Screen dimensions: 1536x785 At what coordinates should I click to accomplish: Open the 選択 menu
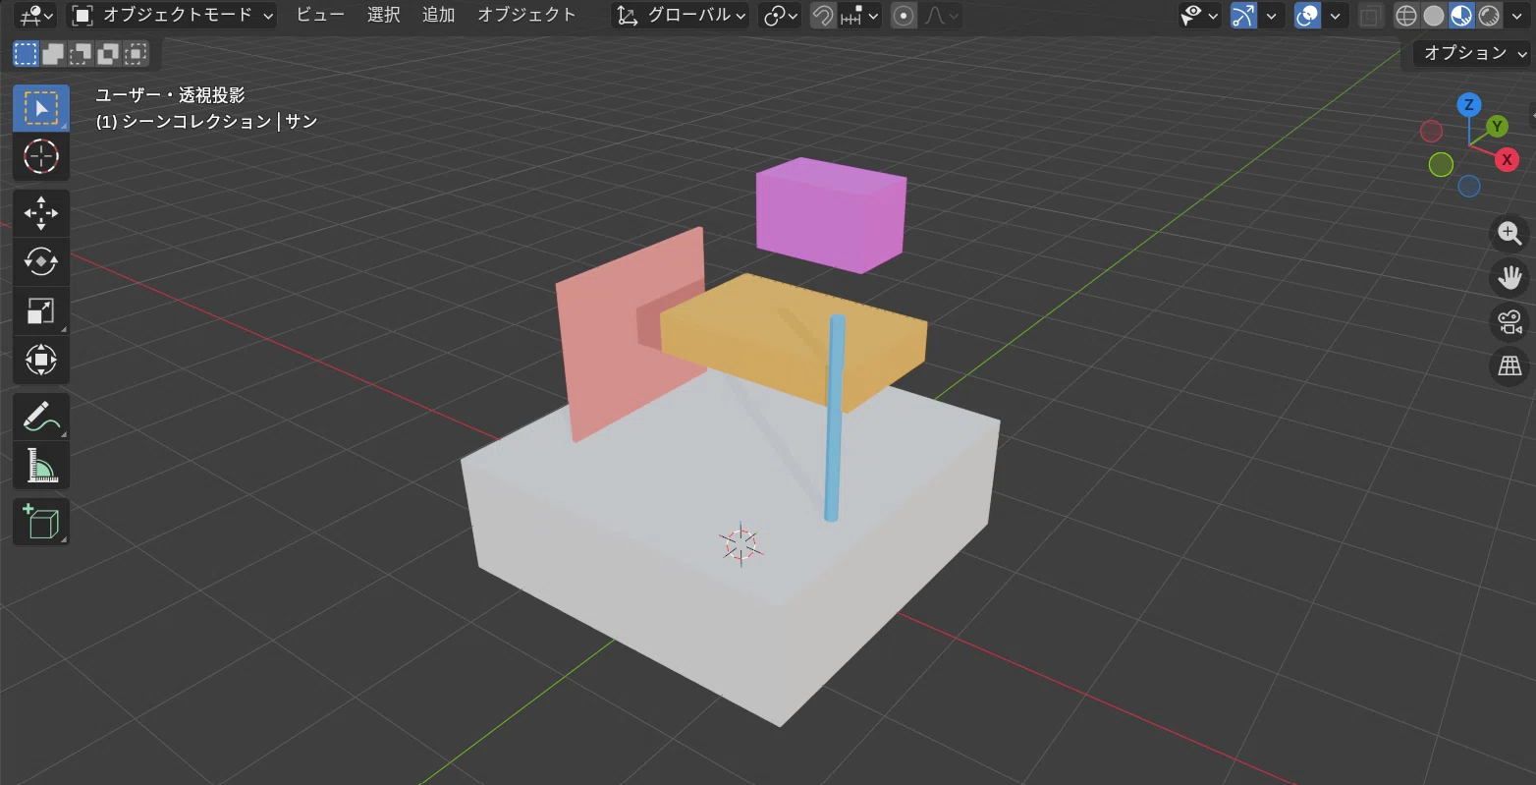[383, 15]
